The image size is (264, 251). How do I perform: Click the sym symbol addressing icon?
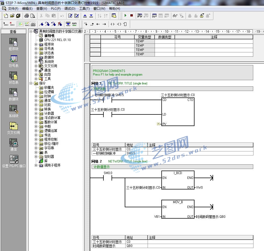click(74, 24)
